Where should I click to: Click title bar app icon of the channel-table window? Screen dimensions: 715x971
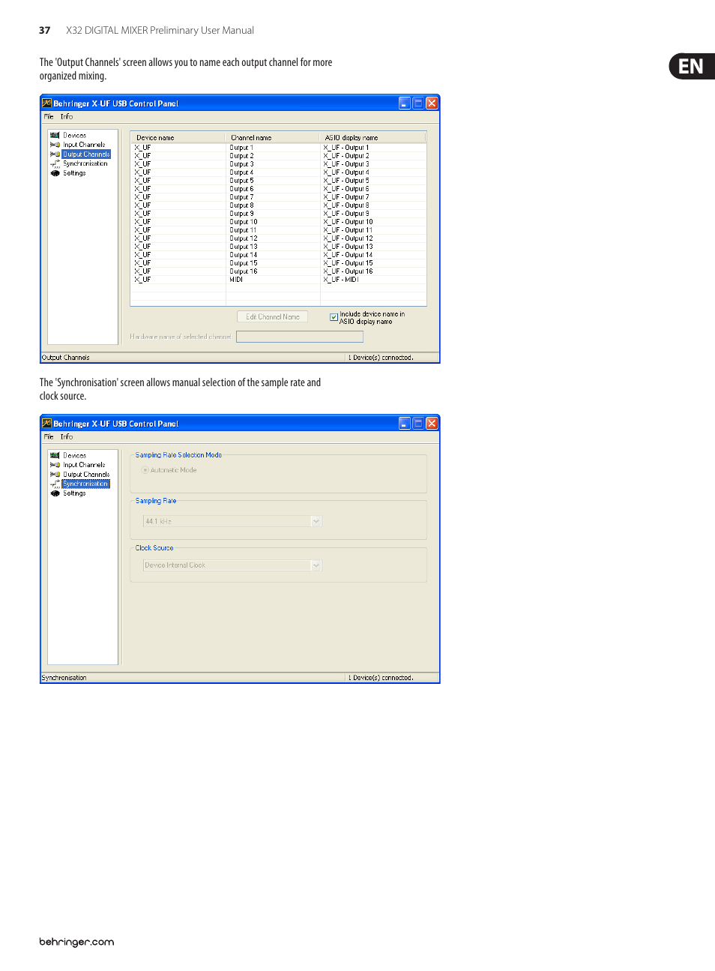coord(46,103)
